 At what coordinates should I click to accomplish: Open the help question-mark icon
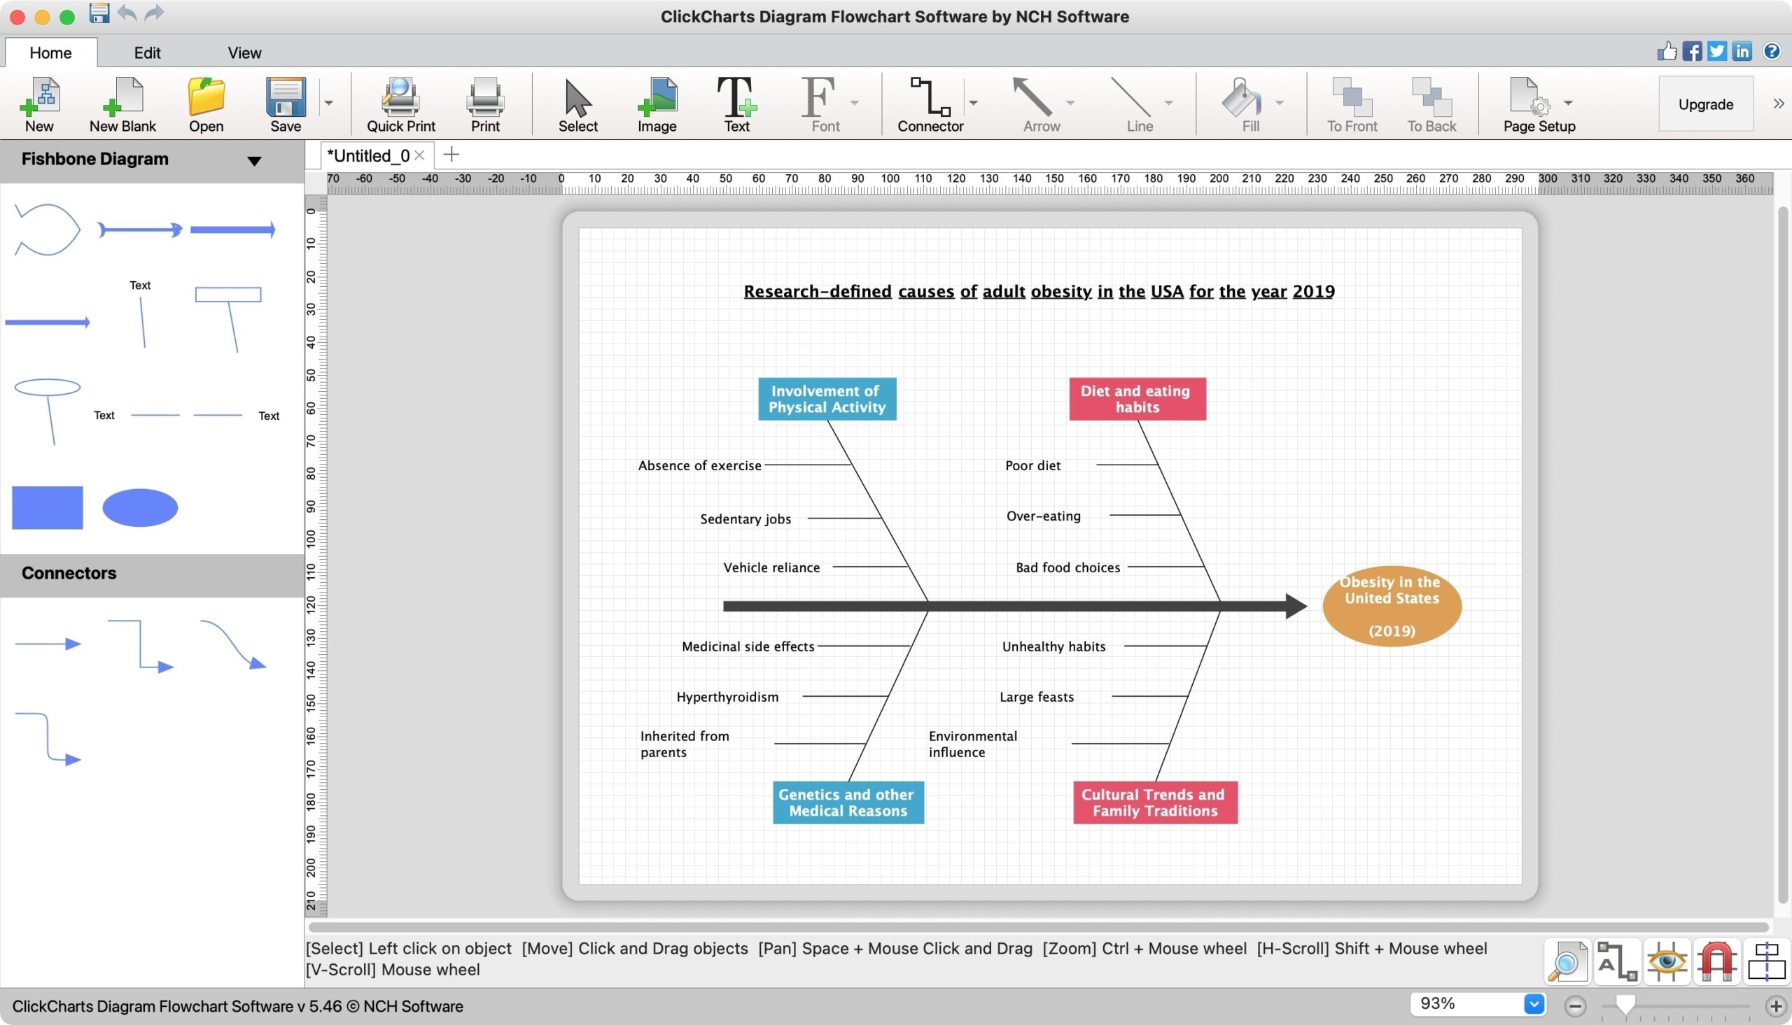(1772, 50)
